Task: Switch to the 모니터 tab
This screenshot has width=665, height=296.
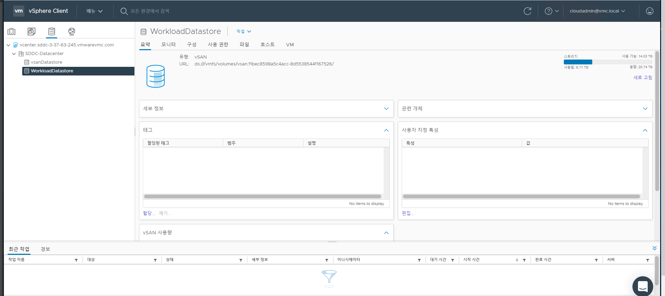Action: pos(168,45)
